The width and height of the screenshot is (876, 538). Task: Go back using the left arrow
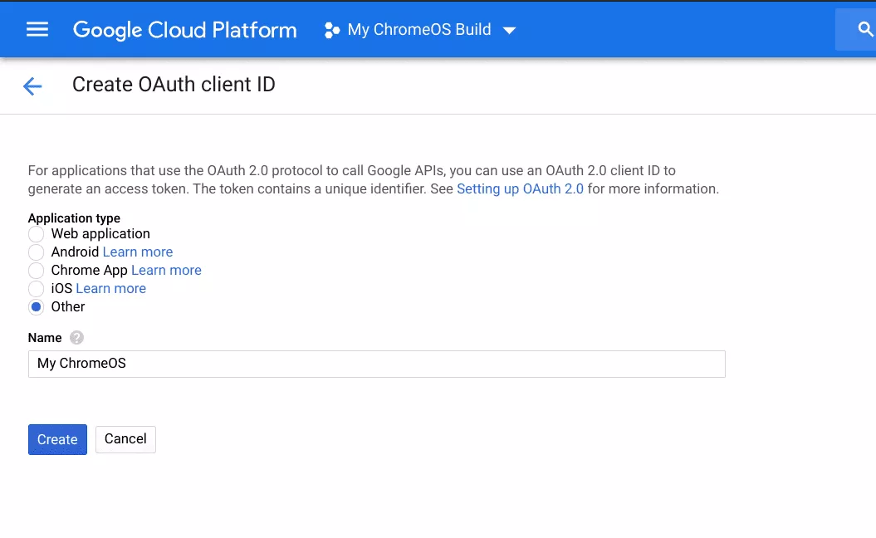click(32, 86)
